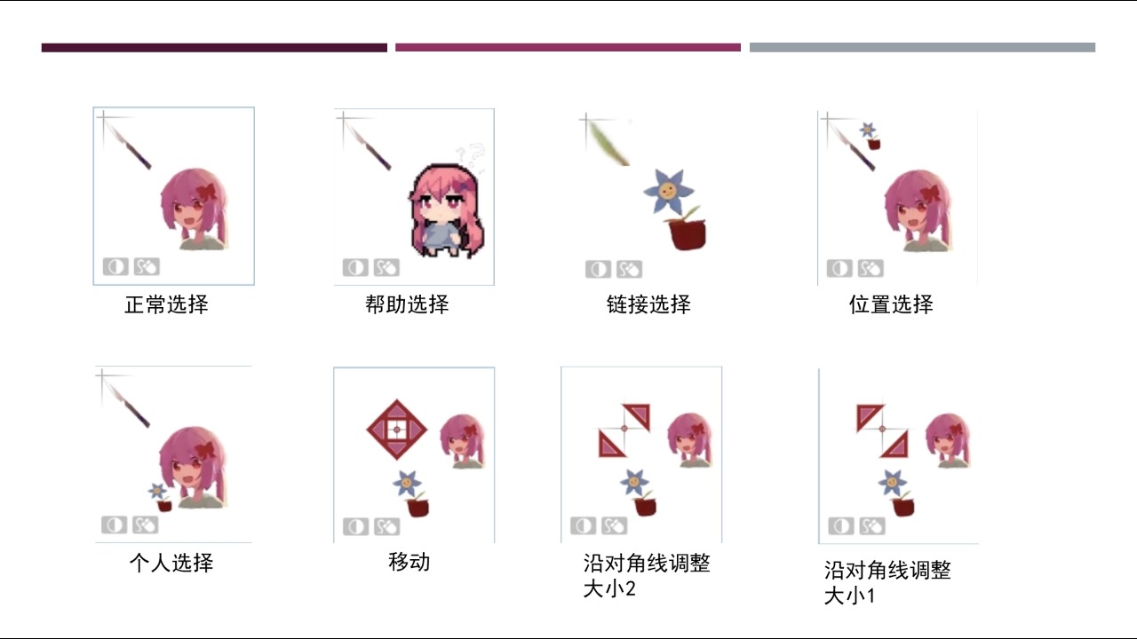The height and width of the screenshot is (639, 1137).
Task: Click the mouse-trail icon in 个人选择 preview
Action: point(146,525)
